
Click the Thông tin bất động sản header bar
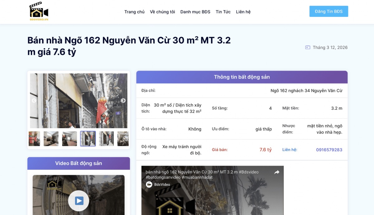click(x=242, y=77)
